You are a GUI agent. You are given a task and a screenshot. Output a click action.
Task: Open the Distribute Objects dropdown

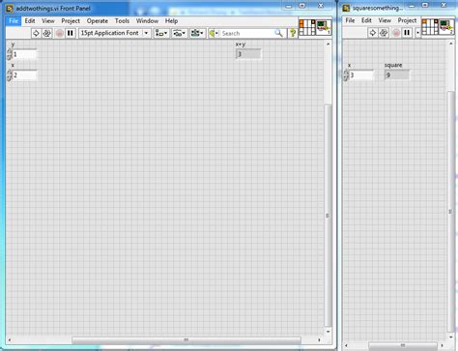(x=179, y=33)
